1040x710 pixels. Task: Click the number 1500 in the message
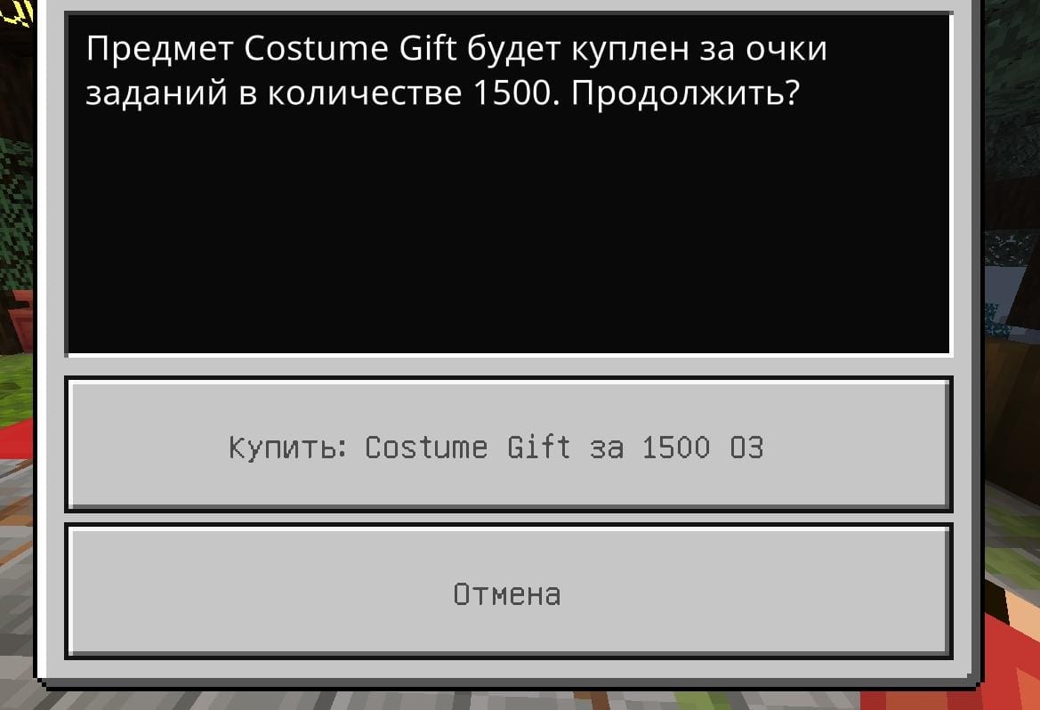(x=512, y=93)
